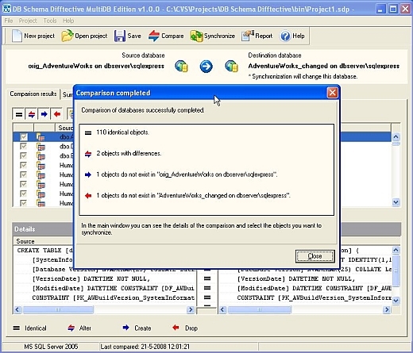Start comparison with the Compare button
413x353 pixels.
point(166,36)
